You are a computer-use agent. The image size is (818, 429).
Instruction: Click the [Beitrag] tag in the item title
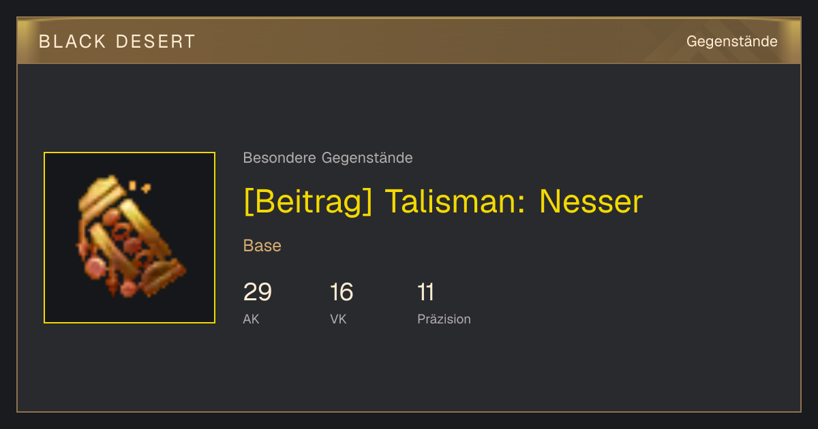pos(308,202)
